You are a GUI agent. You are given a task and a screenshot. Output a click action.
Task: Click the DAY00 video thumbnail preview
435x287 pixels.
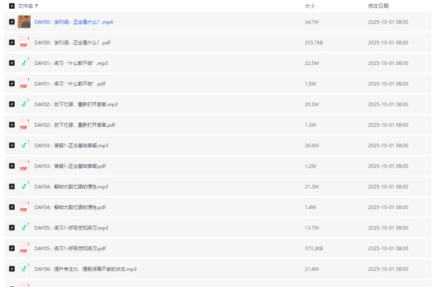click(x=23, y=22)
